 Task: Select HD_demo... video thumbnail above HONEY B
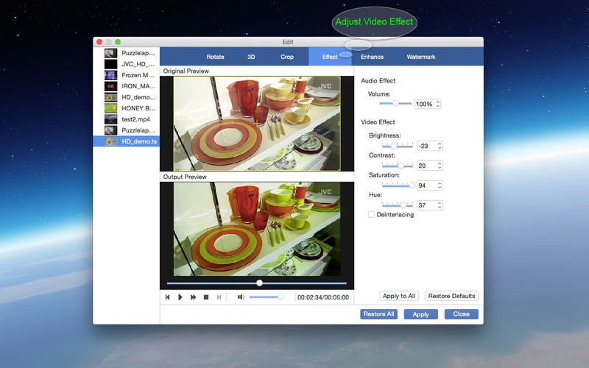click(x=111, y=97)
